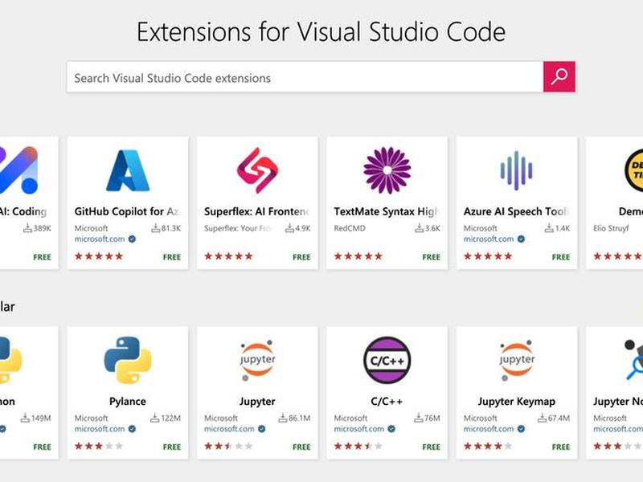Click the AI Coding extension logo
Viewport: 643px width, 482px height.
[18, 170]
